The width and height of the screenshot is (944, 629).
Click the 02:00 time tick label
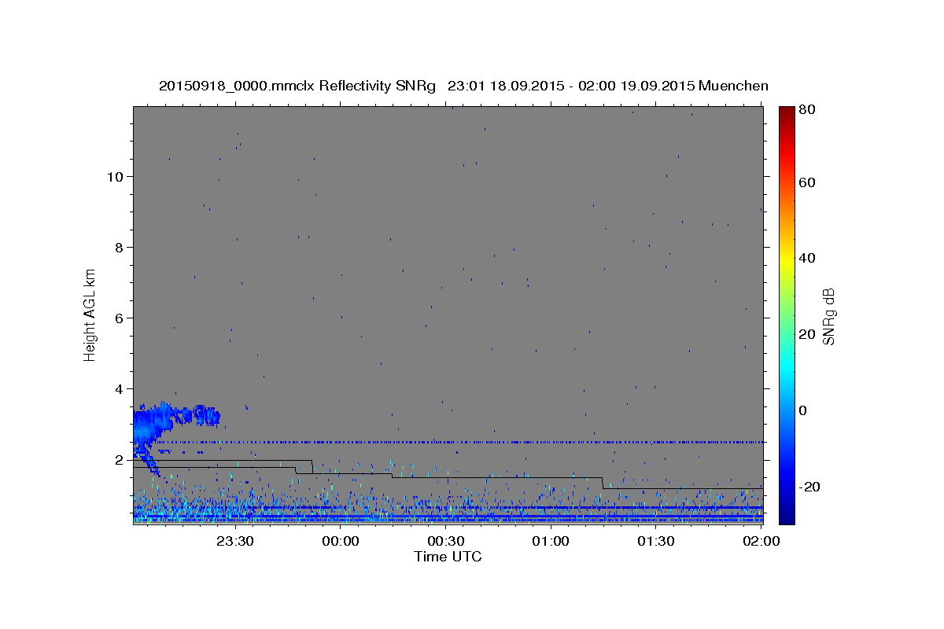(761, 541)
